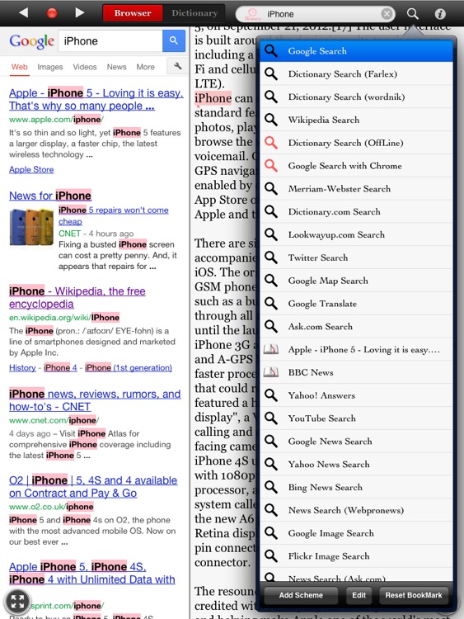Image resolution: width=464 pixels, height=619 pixels.
Task: Click magnifier icon beside Twitter Search
Action: click(271, 258)
